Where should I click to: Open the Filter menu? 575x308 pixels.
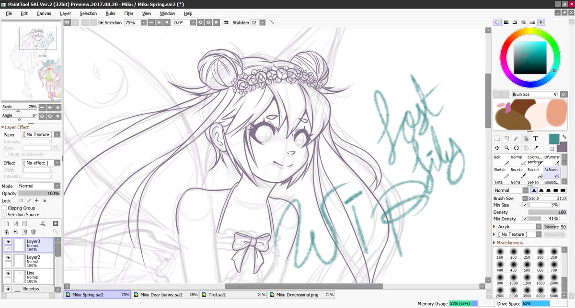pos(128,13)
